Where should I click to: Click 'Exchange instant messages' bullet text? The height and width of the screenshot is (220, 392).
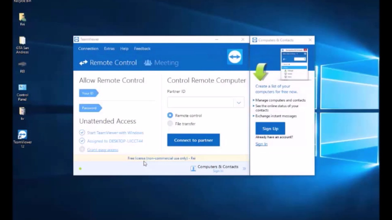276,116
